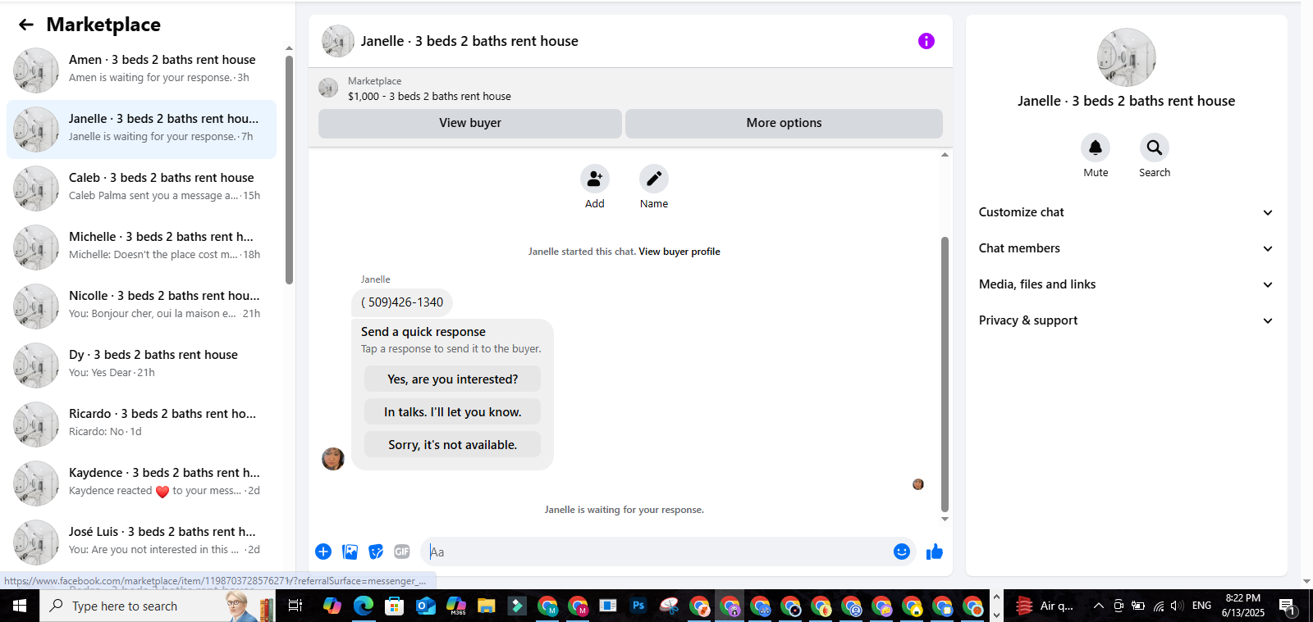Open Air quality widget on taskbar

coord(1046,606)
